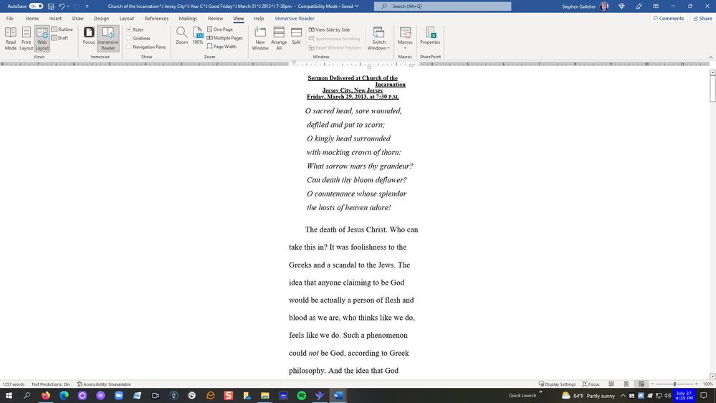716x403 pixels.
Task: Click the zoom slider handle
Action: (x=674, y=384)
